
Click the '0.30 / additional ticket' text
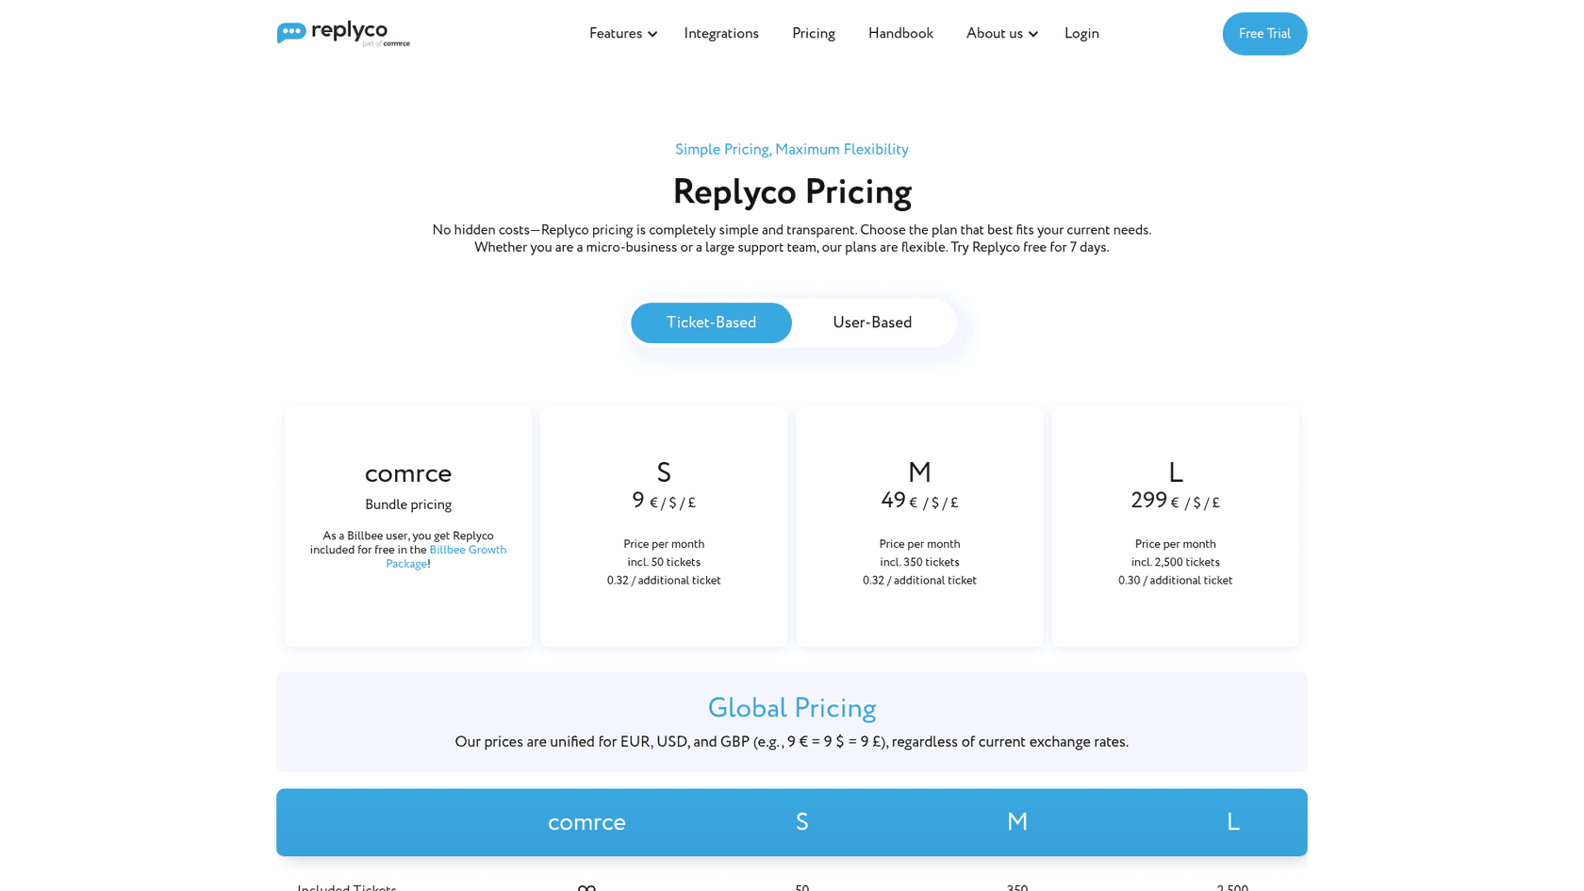click(1176, 581)
